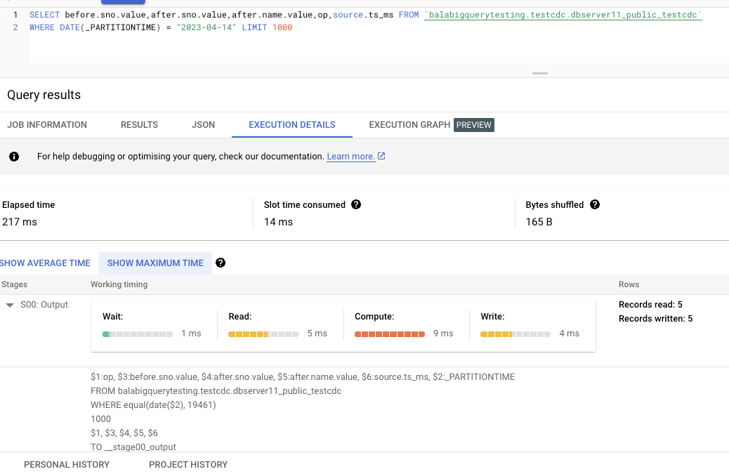Open the Execution Graph tab
The height and width of the screenshot is (474, 729).
pos(409,124)
